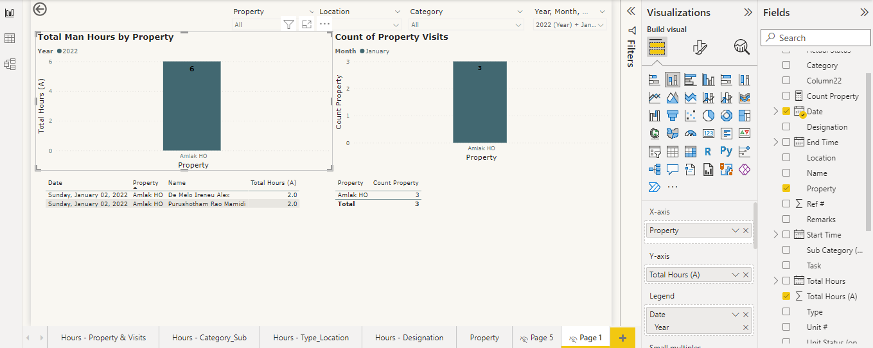The height and width of the screenshot is (348, 873).
Task: Remove Property from X-axis well
Action: coord(746,231)
